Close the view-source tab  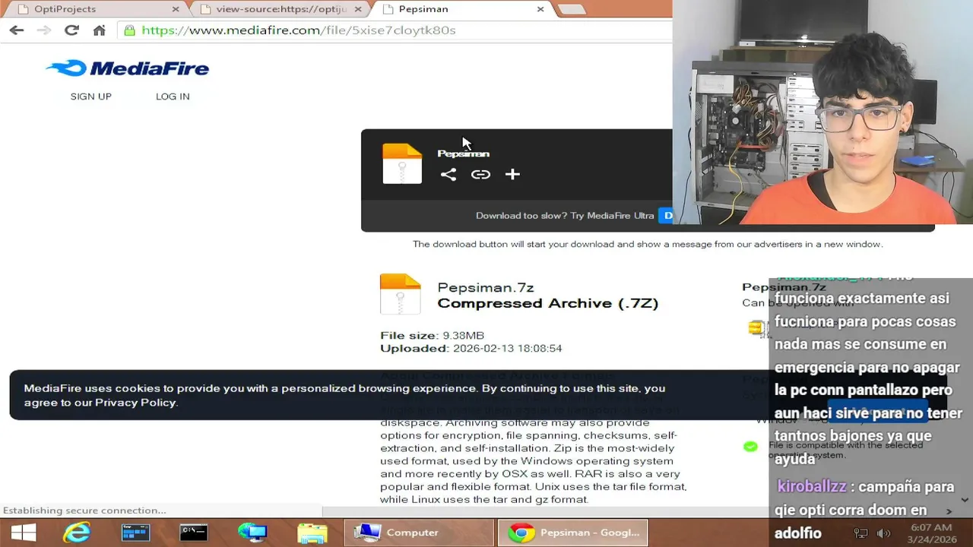click(x=358, y=9)
